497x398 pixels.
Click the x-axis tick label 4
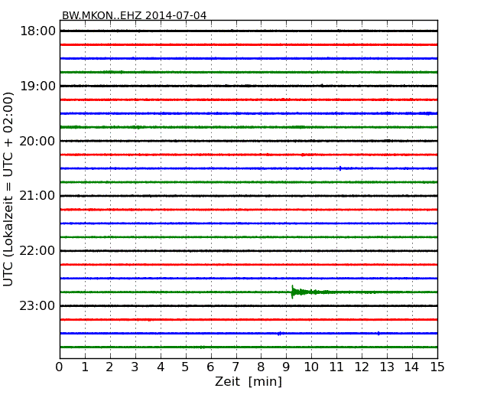161,367
